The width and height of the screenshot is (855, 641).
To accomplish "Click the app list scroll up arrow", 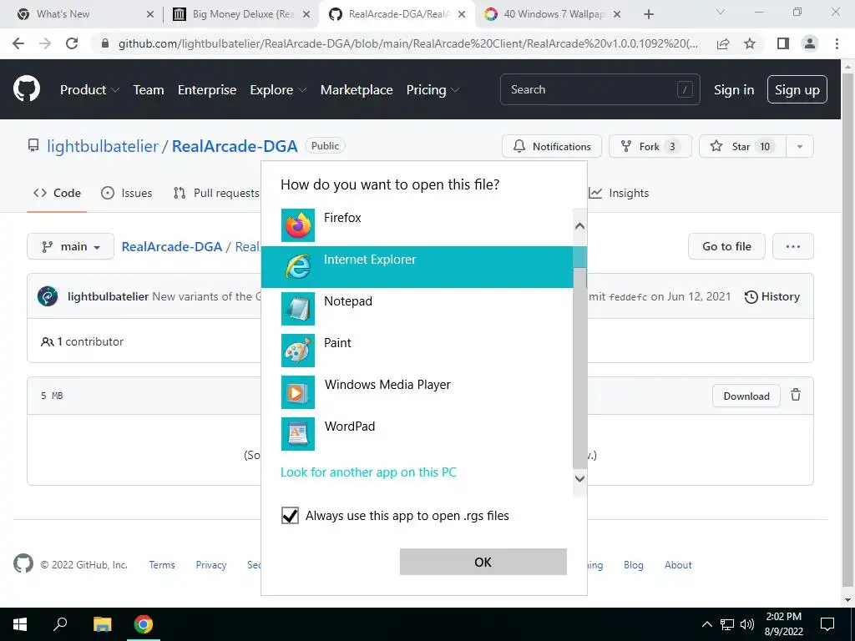I will tap(580, 225).
